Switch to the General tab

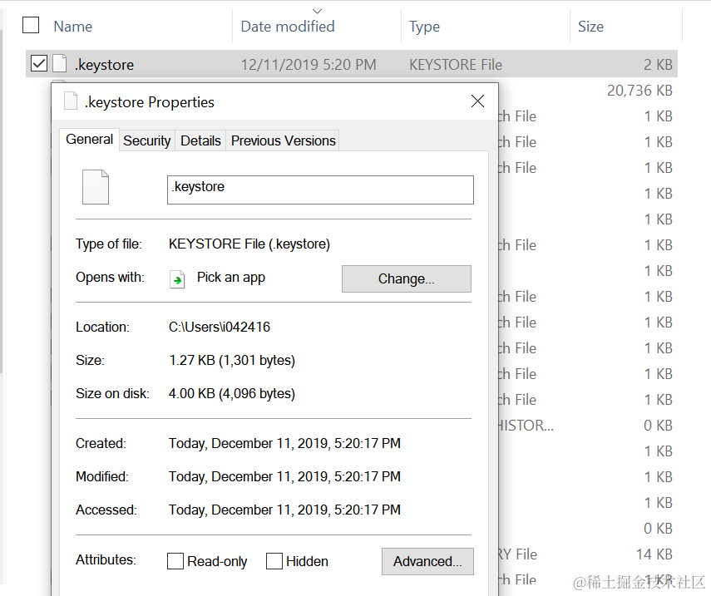(89, 139)
